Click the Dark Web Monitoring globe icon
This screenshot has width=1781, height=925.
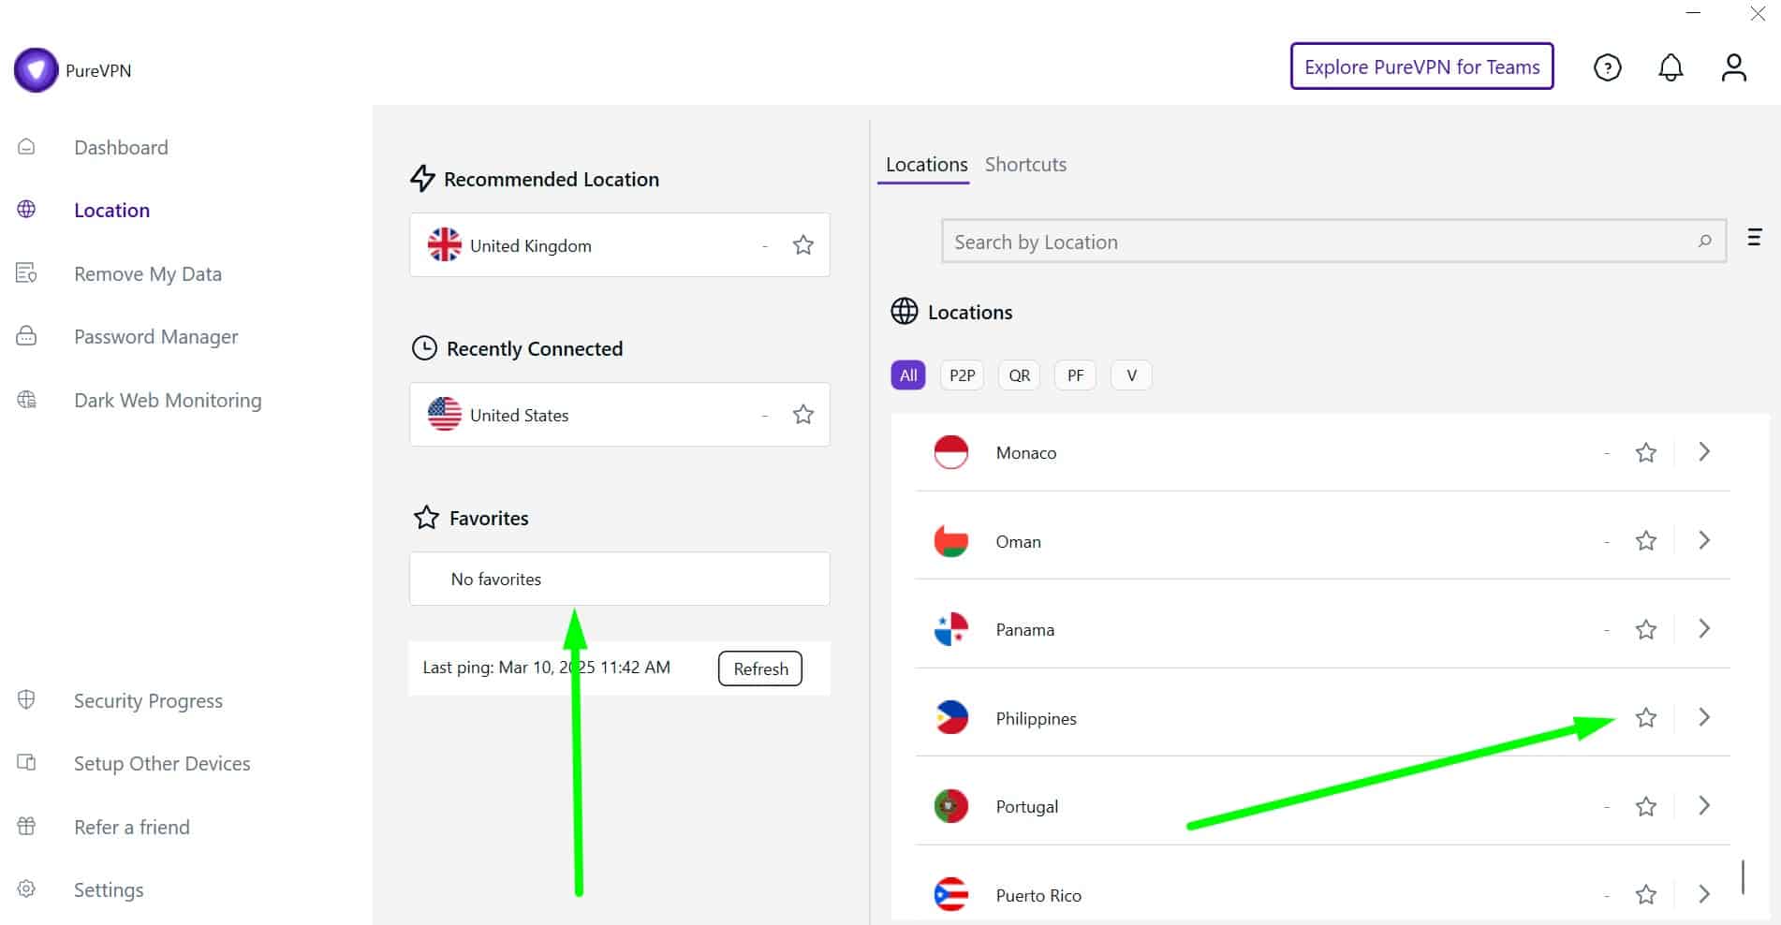pos(26,400)
